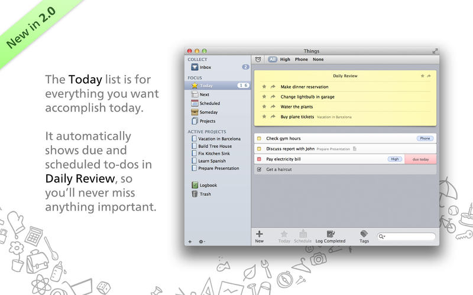Click the High tag on Pay electricity bill
Image resolution: width=473 pixels, height=295 pixels.
(394, 159)
